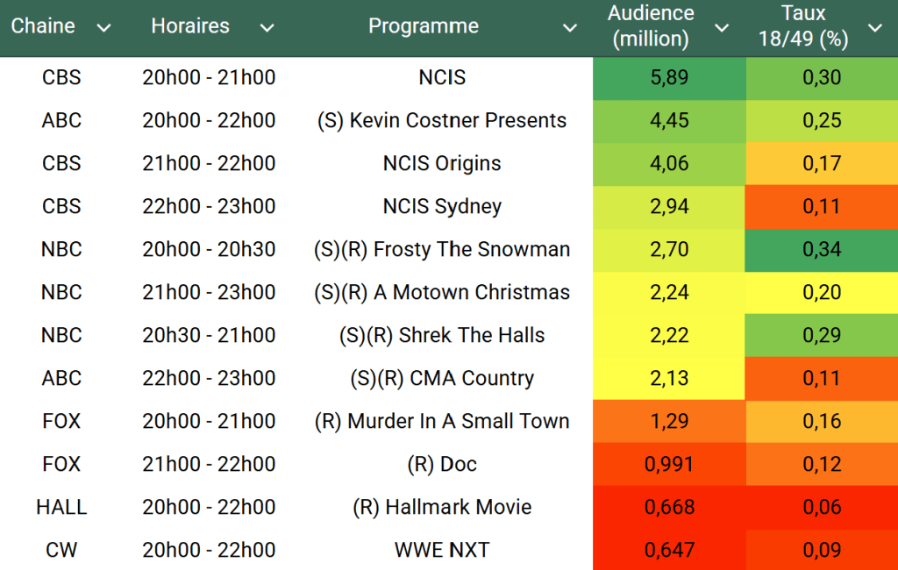
Task: Select the Shrek The Halls programme cell
Action: point(442,335)
